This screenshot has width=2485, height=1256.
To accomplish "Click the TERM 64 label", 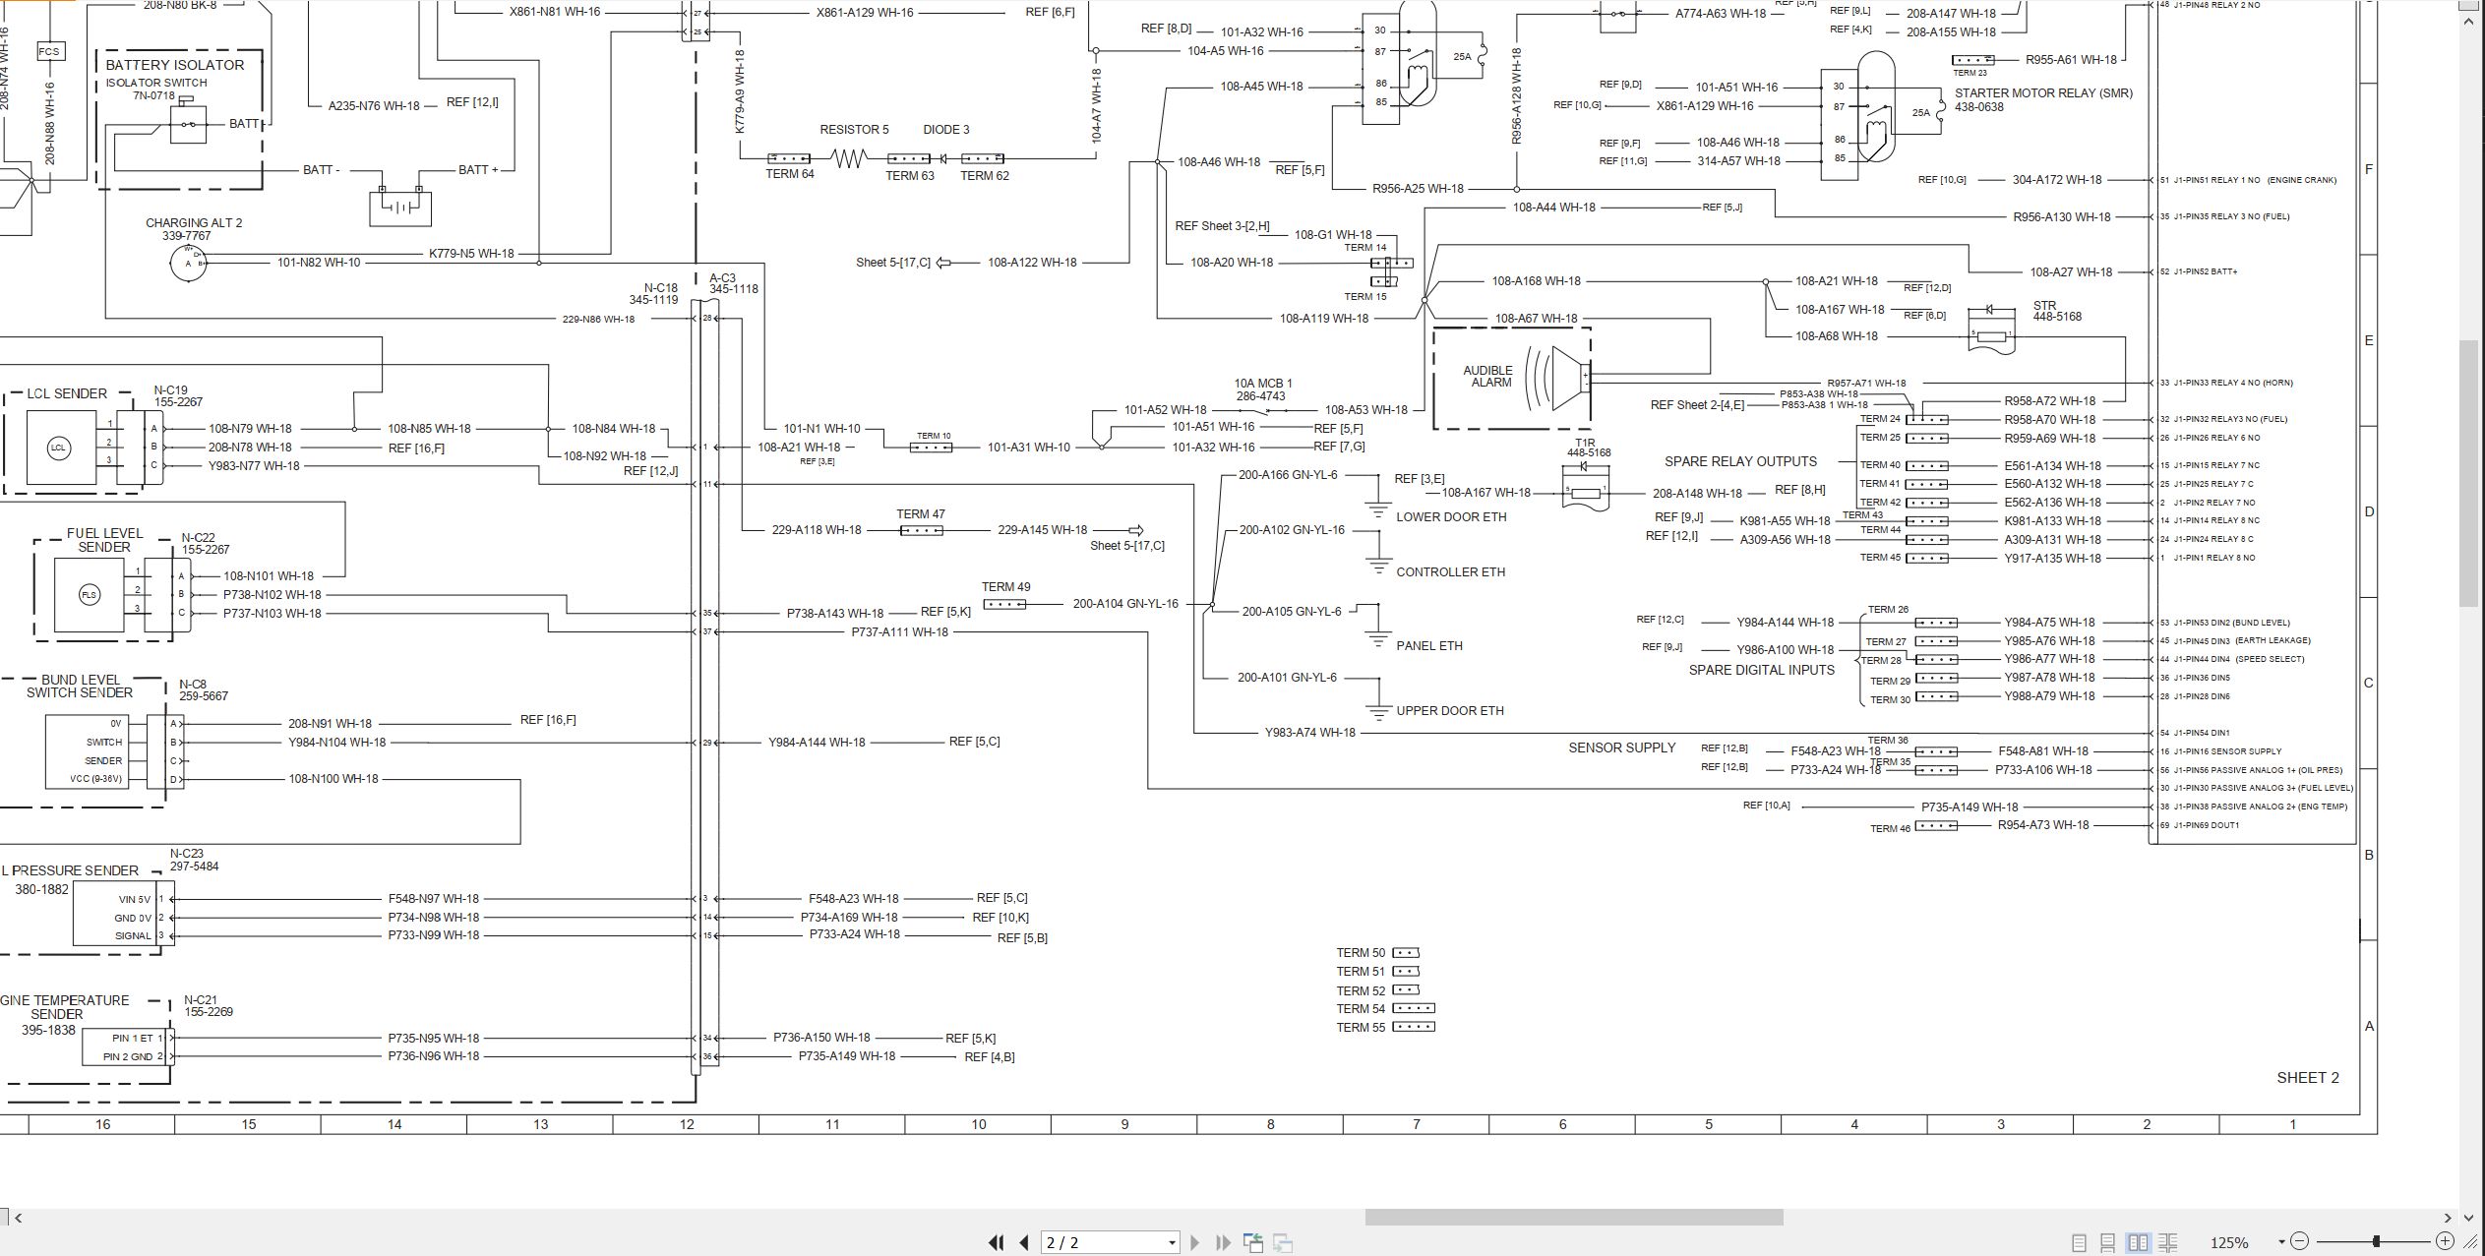I will click(789, 174).
